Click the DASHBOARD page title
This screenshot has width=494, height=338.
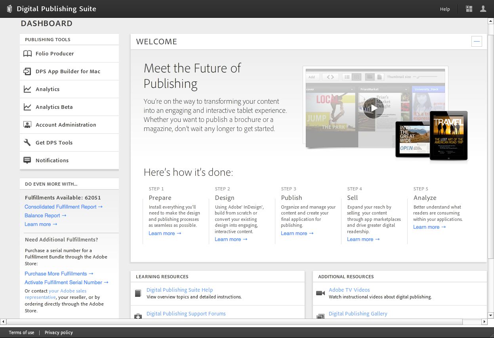pos(47,23)
